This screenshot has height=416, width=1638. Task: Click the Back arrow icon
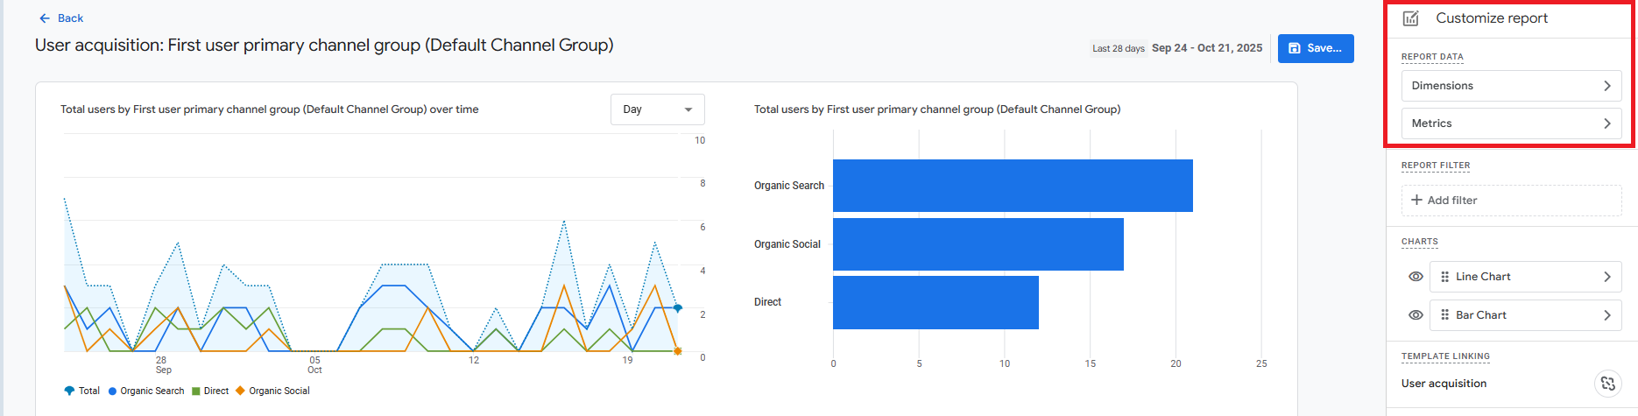pyautogui.click(x=45, y=18)
